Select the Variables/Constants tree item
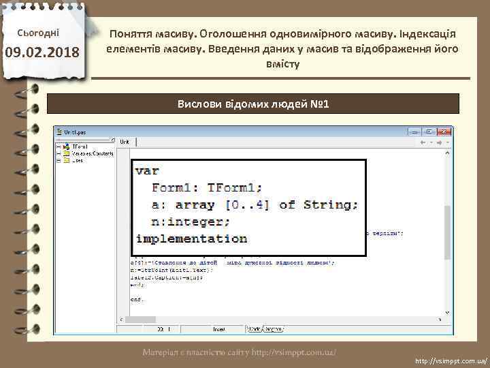490x368 pixels. coord(93,153)
